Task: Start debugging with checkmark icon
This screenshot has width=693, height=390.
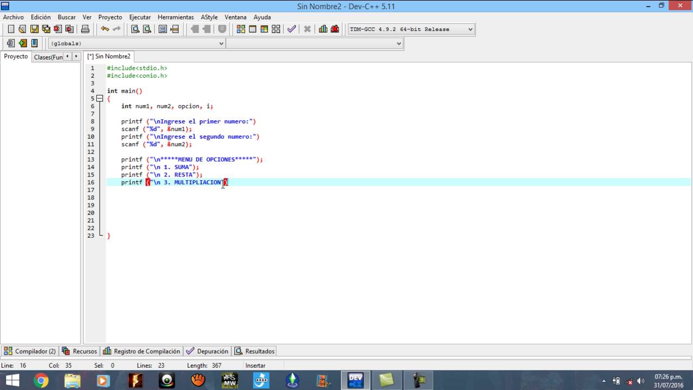Action: [292, 29]
